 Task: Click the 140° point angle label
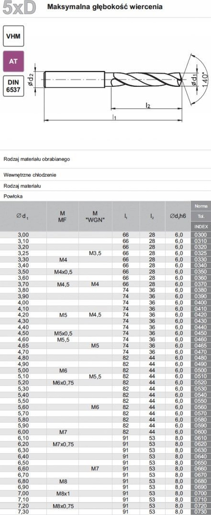pyautogui.click(x=205, y=79)
